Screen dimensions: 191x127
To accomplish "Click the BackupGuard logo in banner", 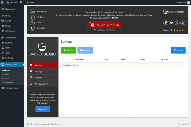I will pos(174,12).
